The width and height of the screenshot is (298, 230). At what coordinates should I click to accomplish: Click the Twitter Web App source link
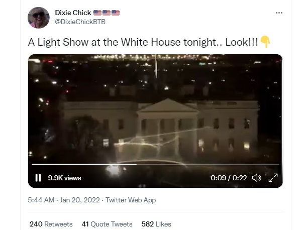[x=131, y=200]
